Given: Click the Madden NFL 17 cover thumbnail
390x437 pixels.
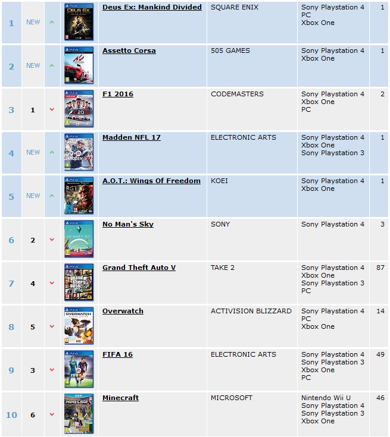Looking at the screenshot, I should coord(79,152).
